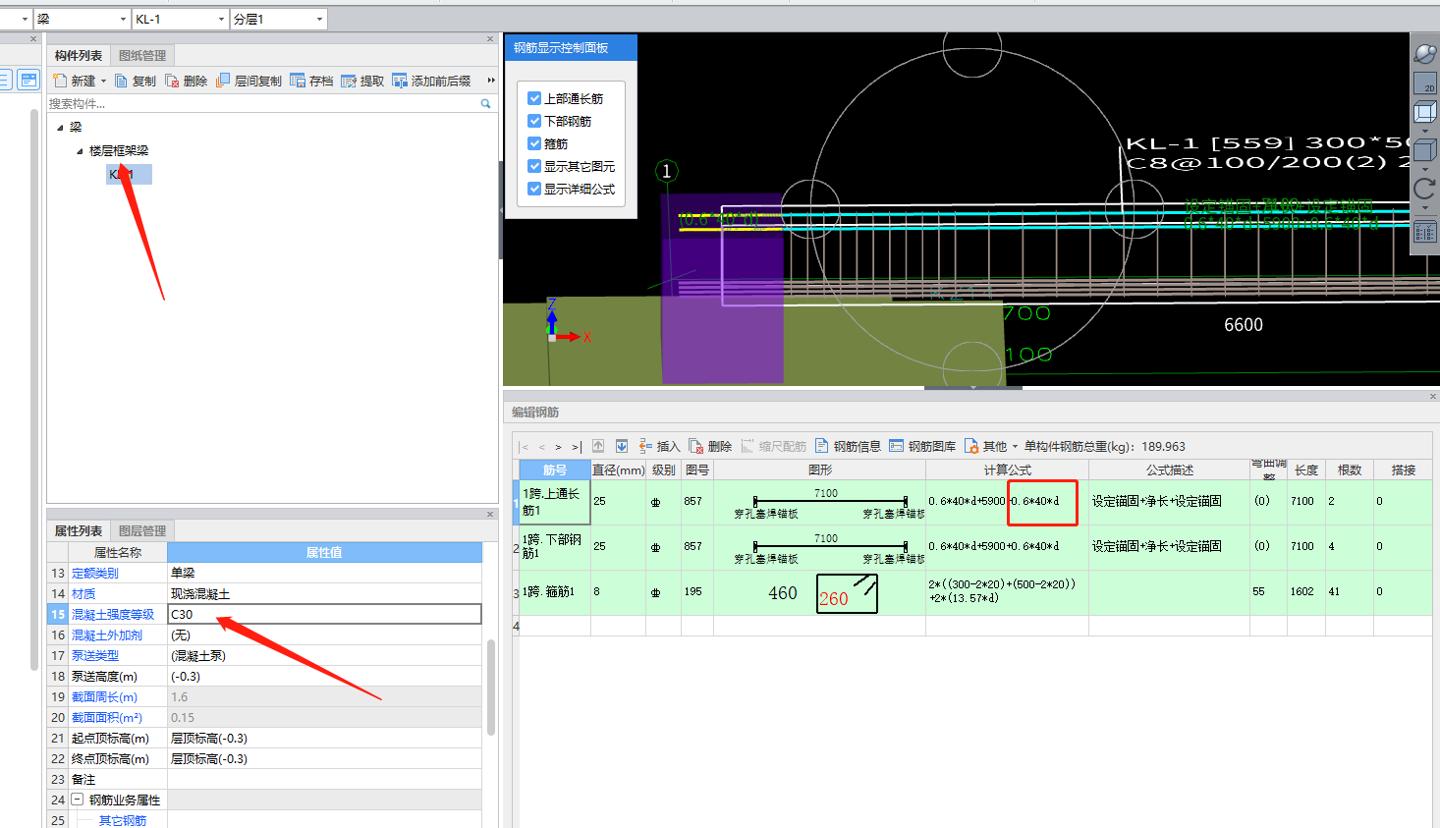Image resolution: width=1440 pixels, height=828 pixels.
Task: Open dropdown under wireframe cube icon
Action: (1425, 131)
